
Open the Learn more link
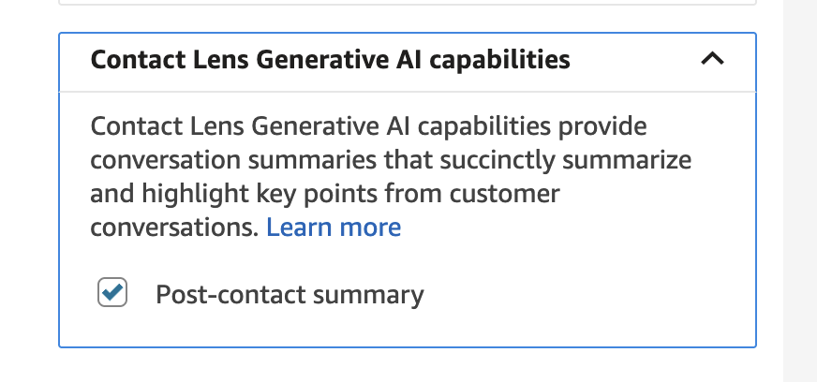coord(334,228)
